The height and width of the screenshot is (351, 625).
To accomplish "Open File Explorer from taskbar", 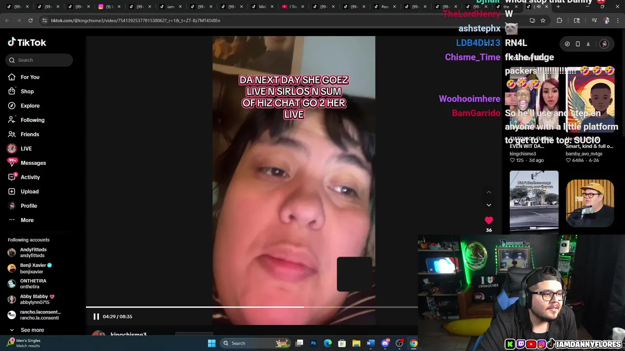I will 356,343.
